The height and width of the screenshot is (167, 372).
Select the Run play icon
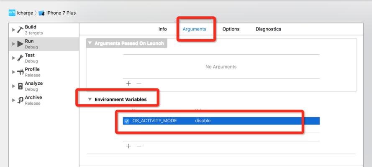21,44
